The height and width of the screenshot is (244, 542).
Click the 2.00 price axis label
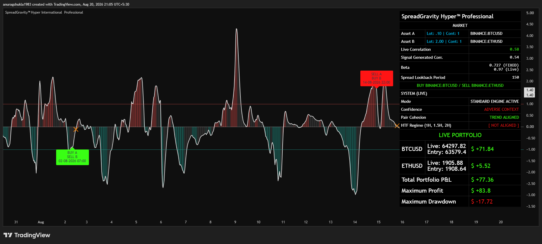pos(530,81)
